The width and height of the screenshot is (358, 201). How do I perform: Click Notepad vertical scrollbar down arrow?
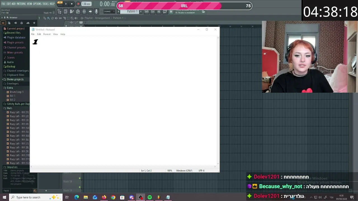click(218, 164)
